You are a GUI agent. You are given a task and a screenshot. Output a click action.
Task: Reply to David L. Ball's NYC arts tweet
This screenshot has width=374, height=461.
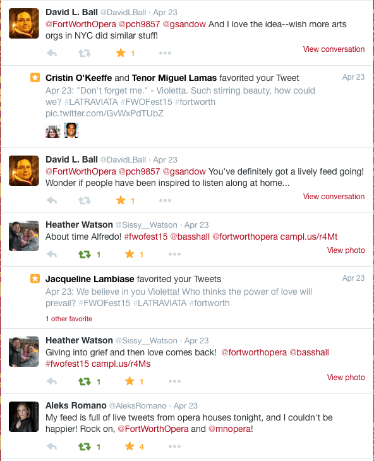point(52,53)
